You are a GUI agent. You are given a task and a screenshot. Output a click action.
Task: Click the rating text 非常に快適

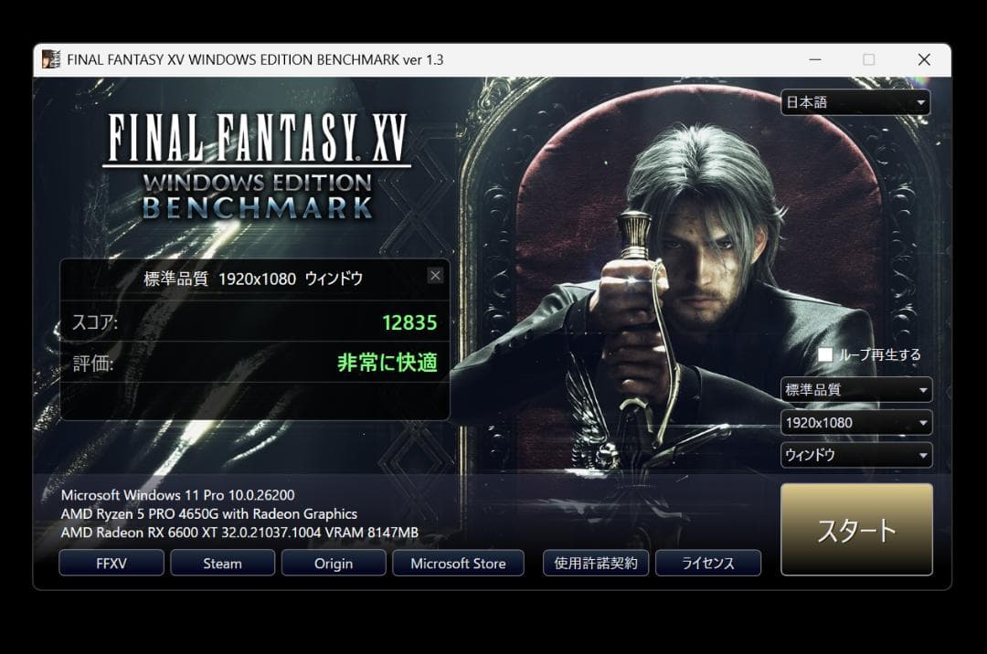point(387,363)
